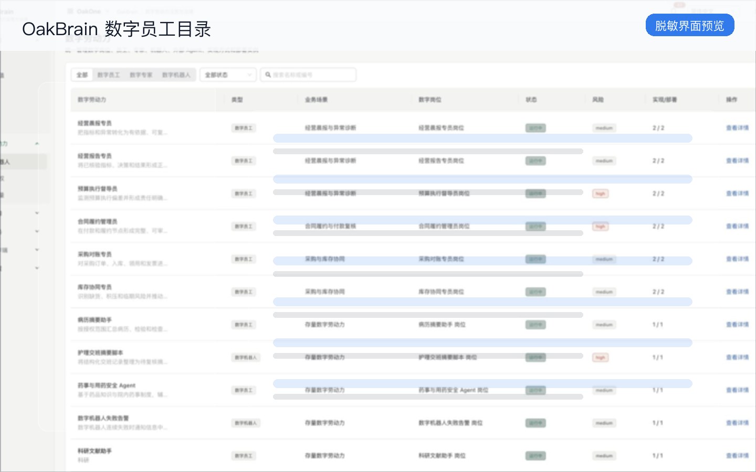This screenshot has width=756, height=472.
Task: Open 查看详情 for 药事与用药安全 Agent
Action: pyautogui.click(x=738, y=390)
